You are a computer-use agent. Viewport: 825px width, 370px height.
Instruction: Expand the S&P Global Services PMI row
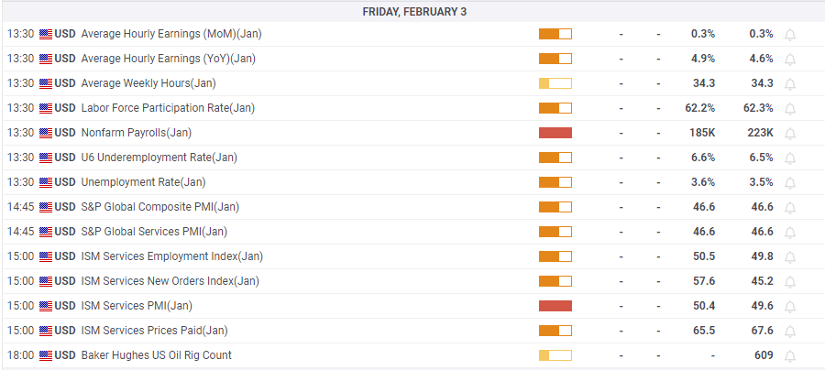pyautogui.click(x=154, y=232)
